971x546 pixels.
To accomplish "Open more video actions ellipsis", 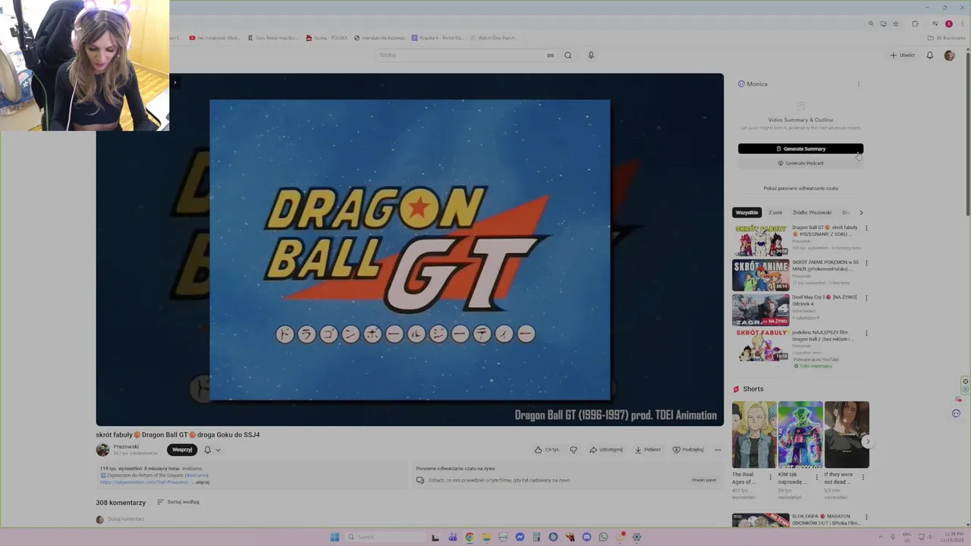I will 718,450.
